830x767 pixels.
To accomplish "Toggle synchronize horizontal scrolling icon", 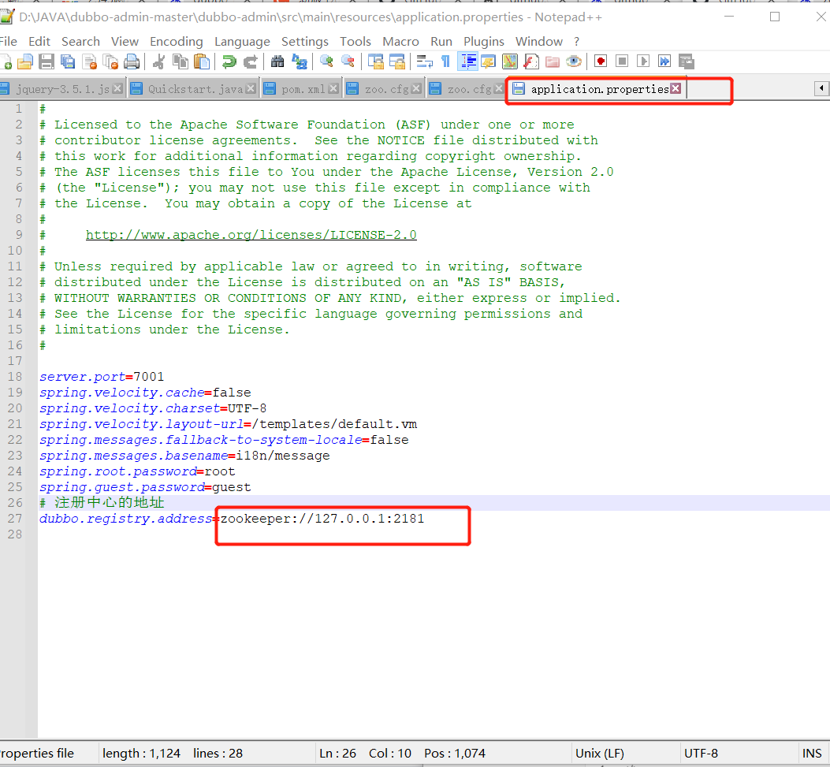I will [397, 62].
